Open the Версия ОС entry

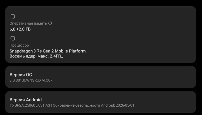pos(100,77)
